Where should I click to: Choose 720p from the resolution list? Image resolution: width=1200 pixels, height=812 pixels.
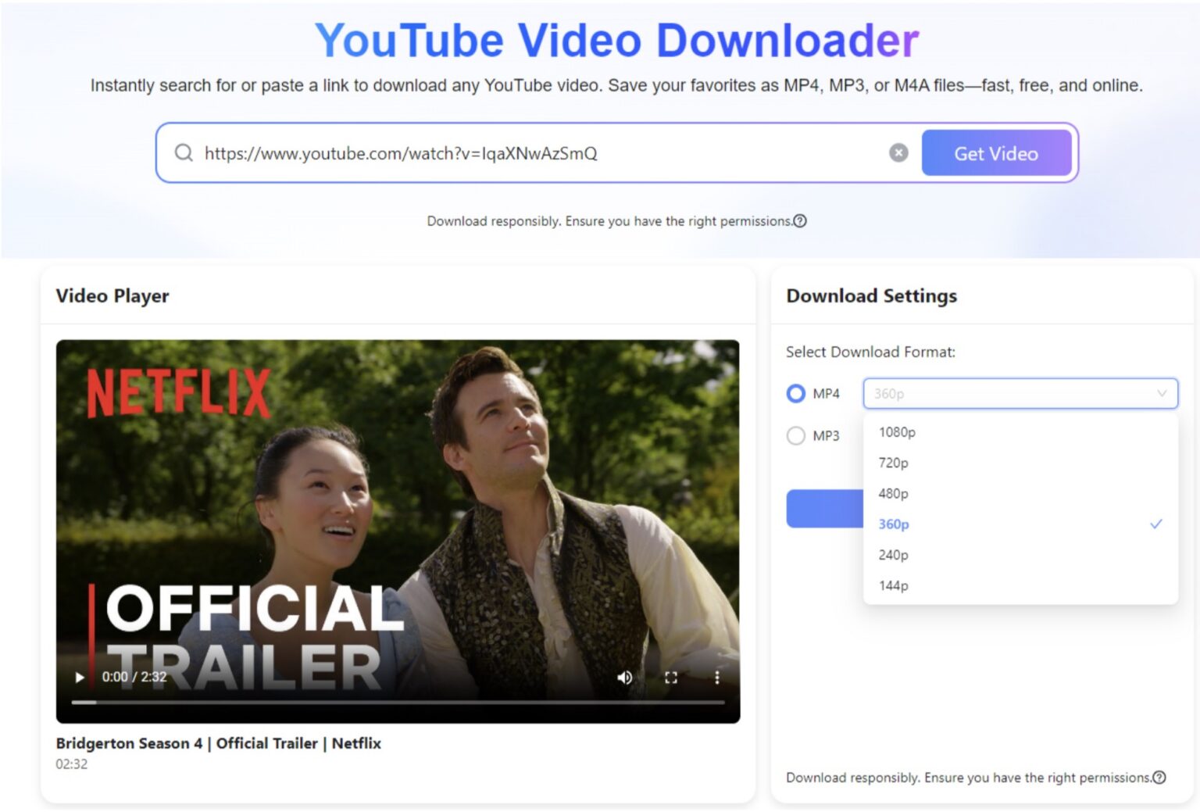click(893, 463)
